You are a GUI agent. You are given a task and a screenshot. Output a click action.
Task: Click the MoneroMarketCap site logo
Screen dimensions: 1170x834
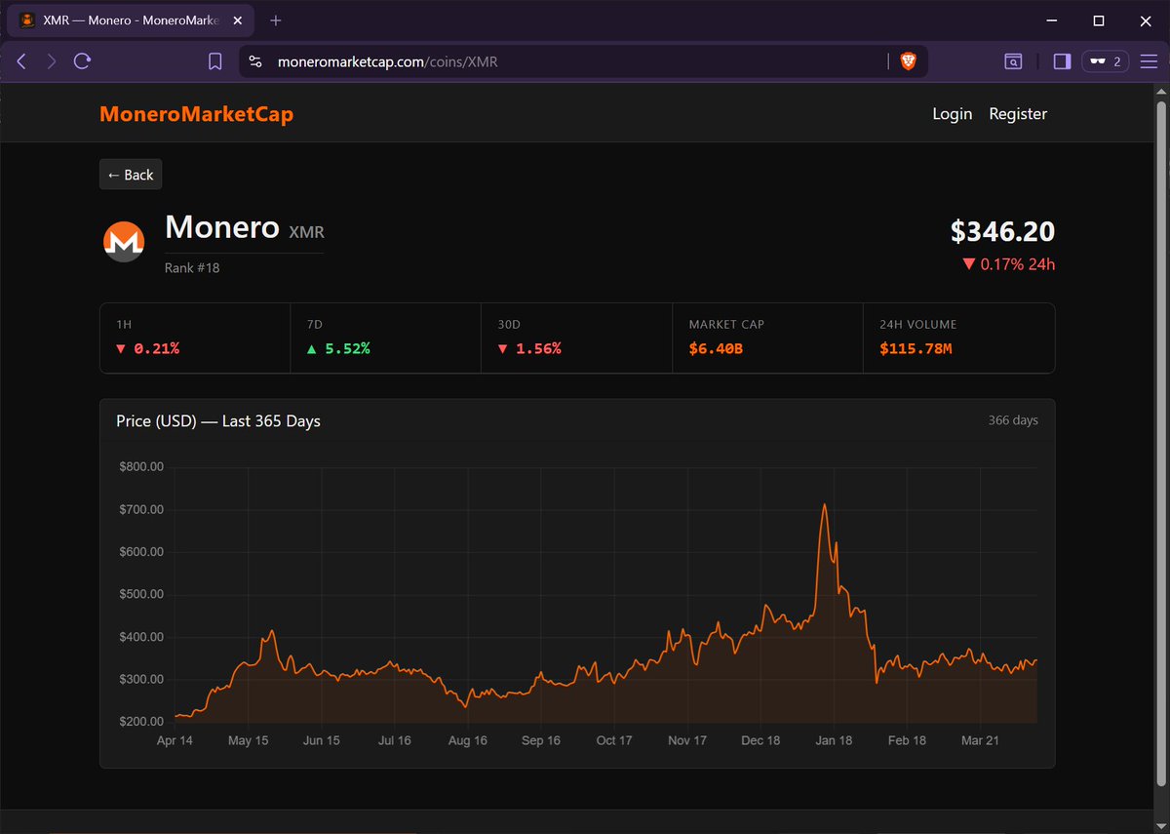[x=196, y=114]
